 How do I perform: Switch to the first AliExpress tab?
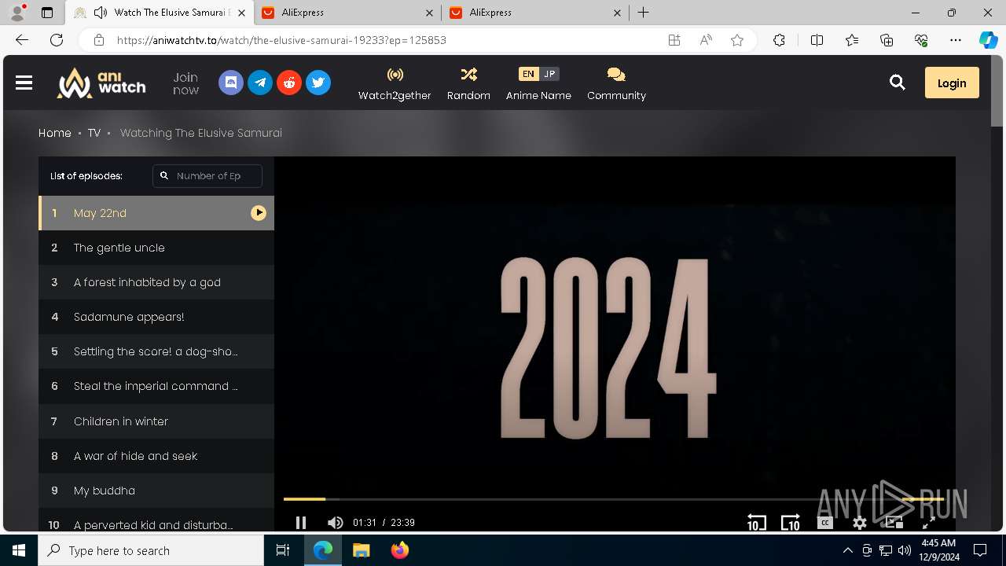pos(347,13)
